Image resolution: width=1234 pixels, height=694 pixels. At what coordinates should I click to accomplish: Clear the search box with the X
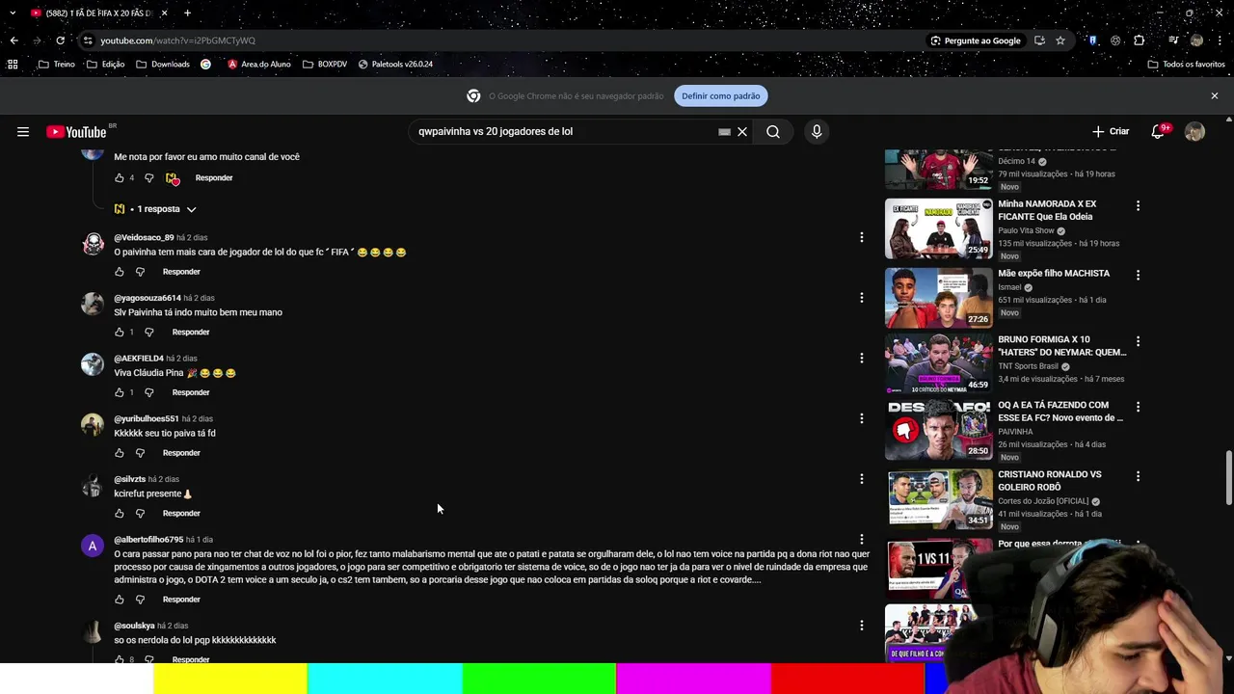click(x=742, y=132)
